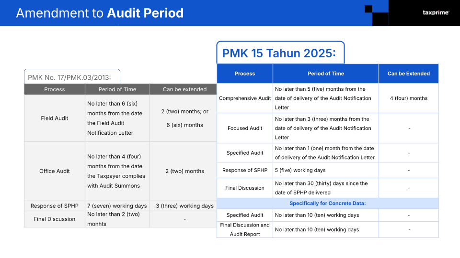The image size is (460, 258).
Task: Click 'Final Discussion and Audit Report' cell
Action: 245,230
